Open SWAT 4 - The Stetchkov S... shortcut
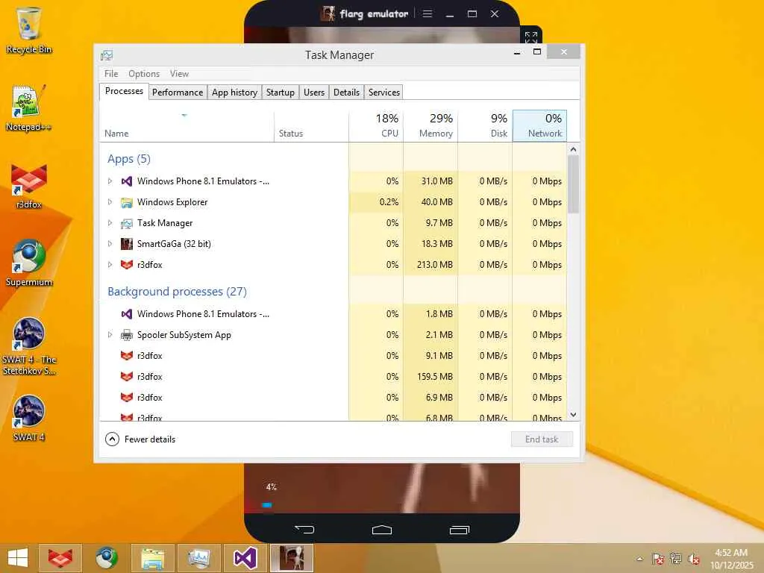The width and height of the screenshot is (764, 573). pyautogui.click(x=29, y=346)
